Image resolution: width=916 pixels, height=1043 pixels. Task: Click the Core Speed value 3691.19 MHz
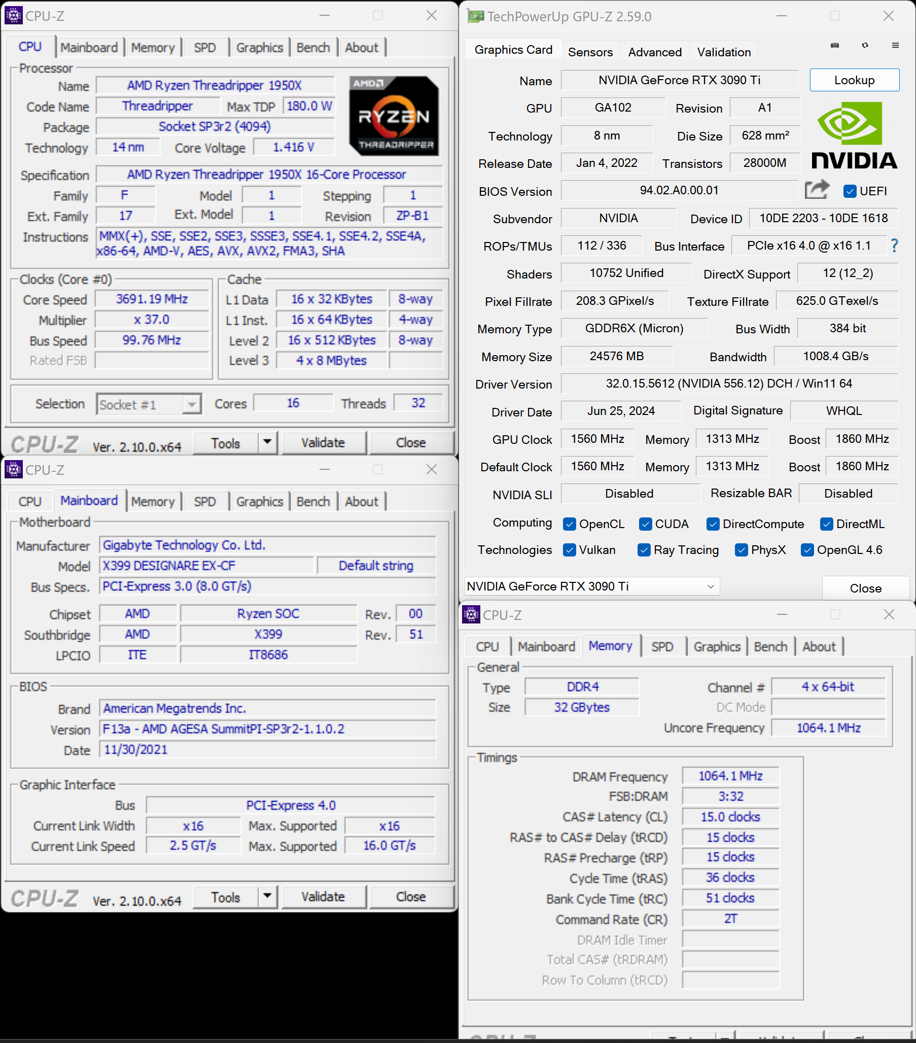click(x=152, y=298)
